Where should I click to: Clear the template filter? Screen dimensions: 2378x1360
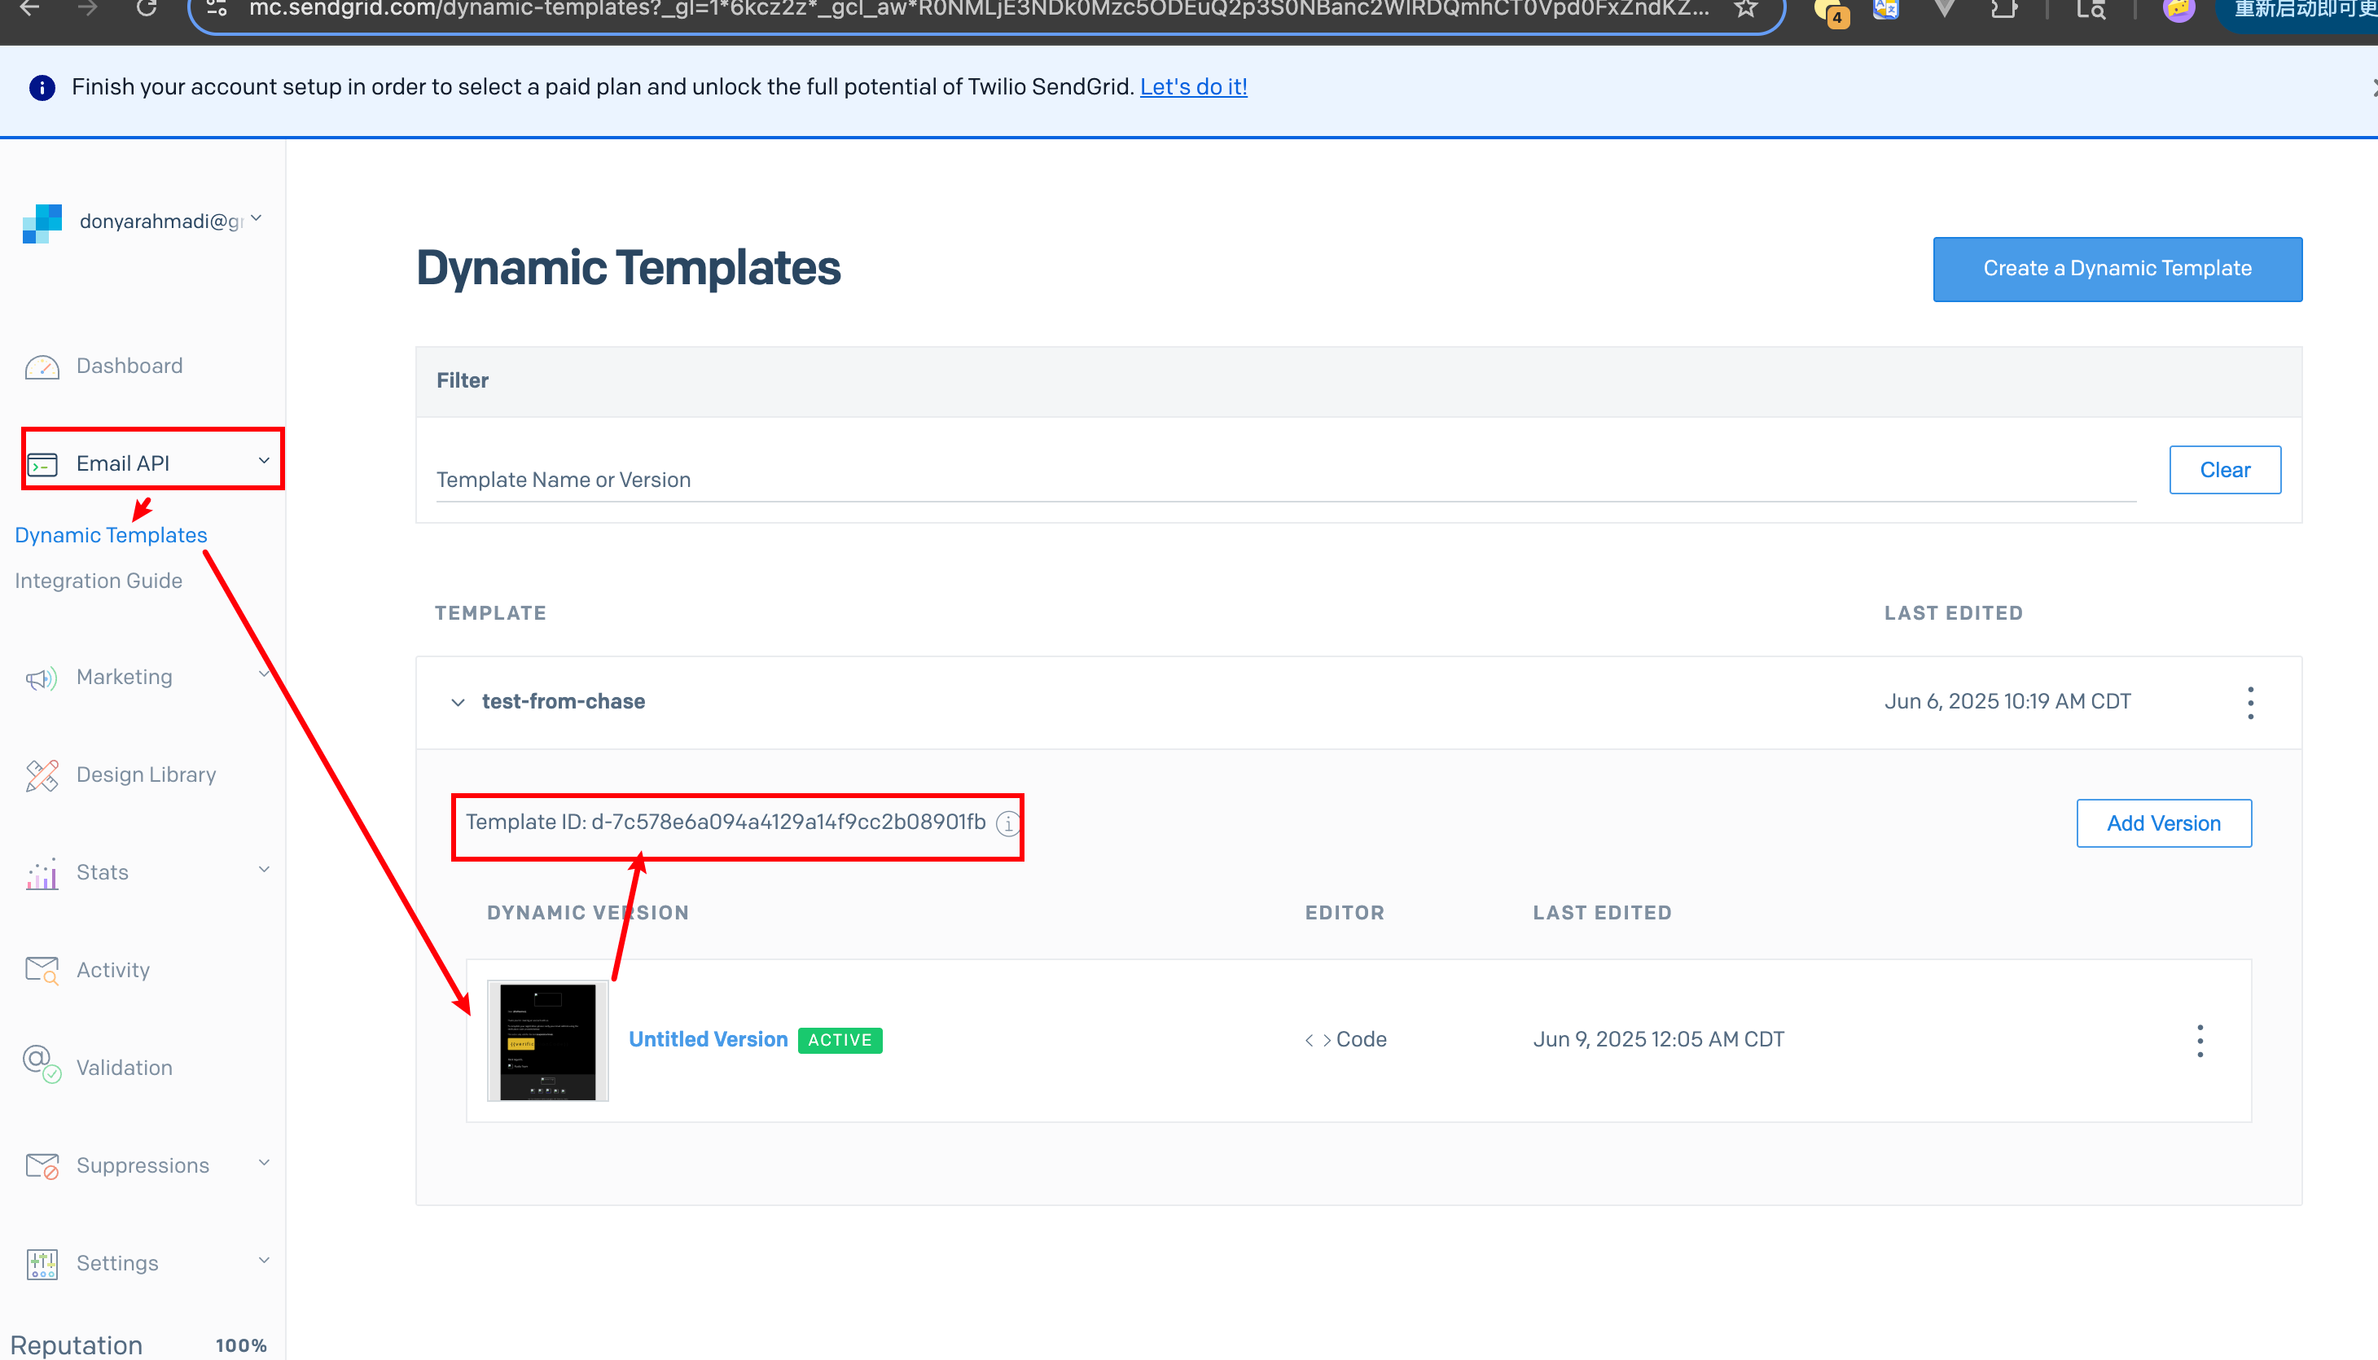(x=2225, y=470)
